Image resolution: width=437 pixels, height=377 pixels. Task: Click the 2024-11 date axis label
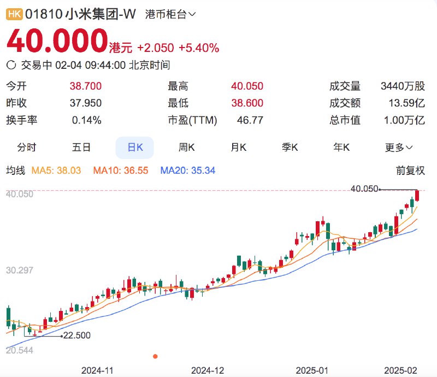[x=97, y=370]
